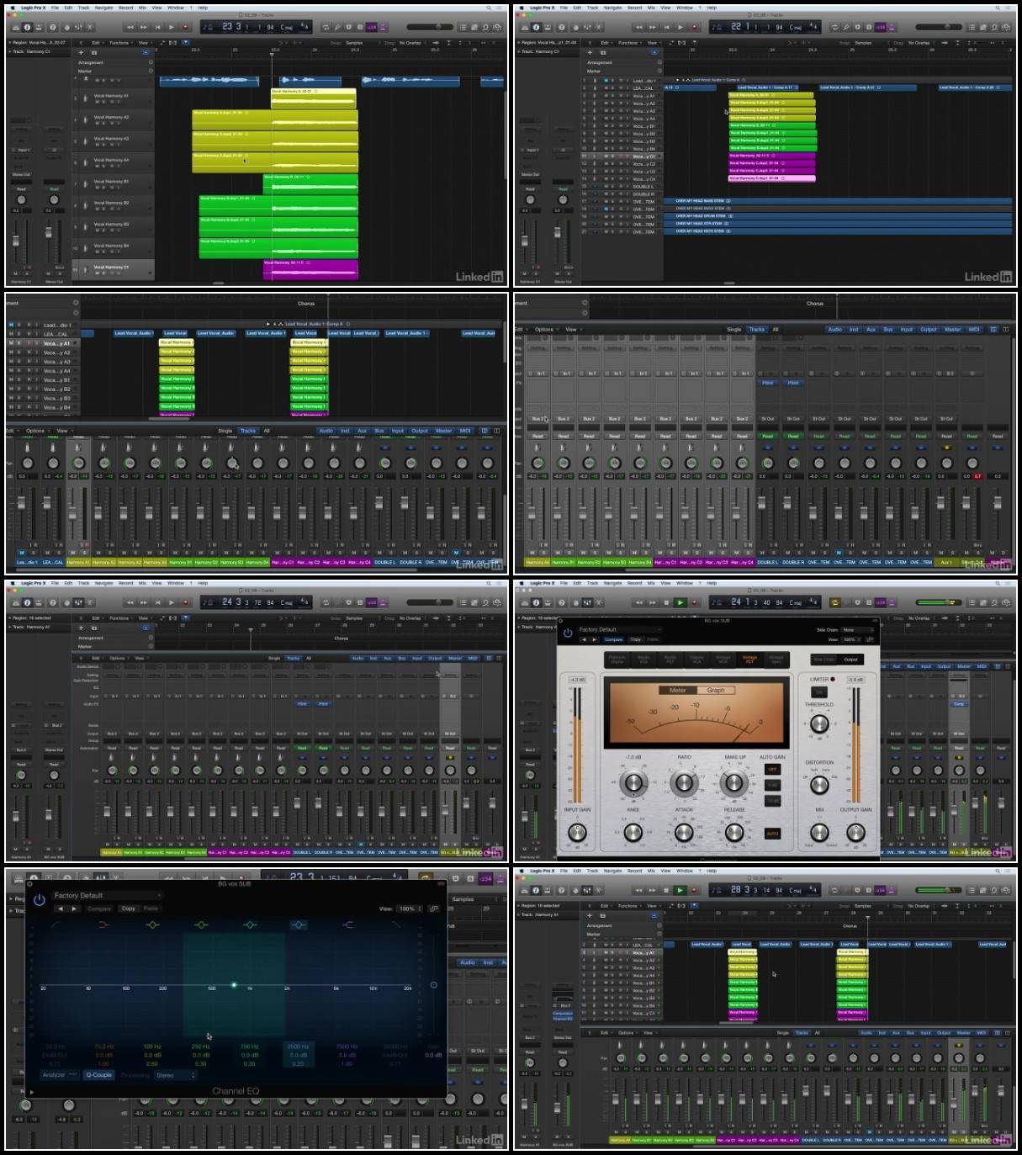Image resolution: width=1022 pixels, height=1155 pixels.
Task: Click Make Up knob in Compressor
Action: click(735, 782)
